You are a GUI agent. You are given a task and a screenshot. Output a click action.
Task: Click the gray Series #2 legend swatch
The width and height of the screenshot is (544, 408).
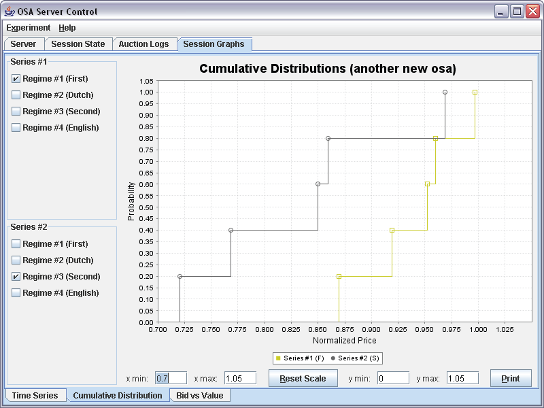[x=333, y=358]
